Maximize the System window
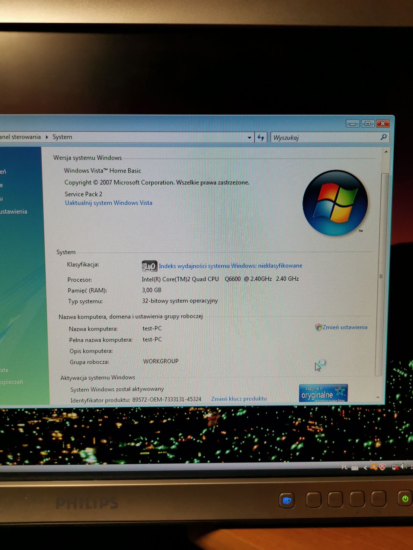The height and width of the screenshot is (550, 413). 367,124
